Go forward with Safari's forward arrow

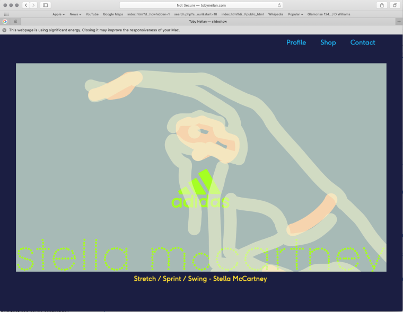click(33, 5)
